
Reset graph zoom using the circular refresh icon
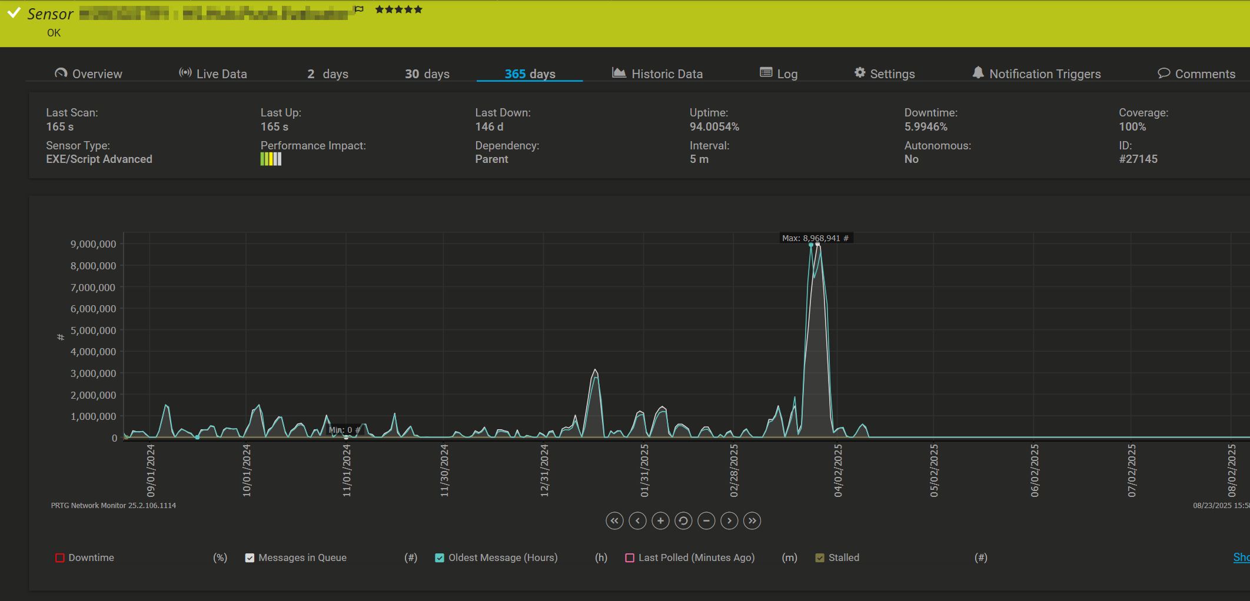point(683,520)
